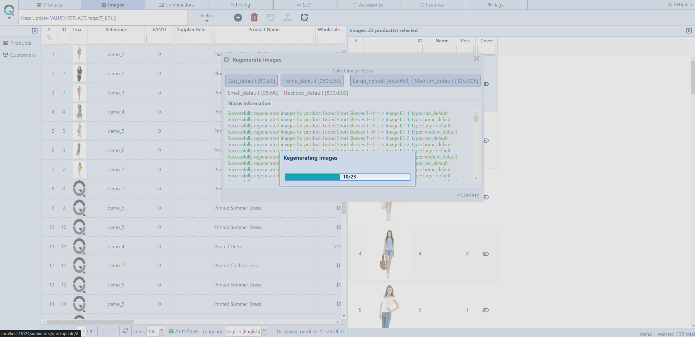This screenshot has height=337, width=695.
Task: Expand the right images panel arrow icon
Action: tap(689, 31)
